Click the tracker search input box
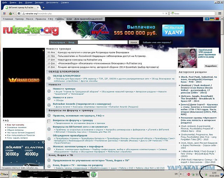Image resolution: width=224 pixels, height=178 pixels. [103, 42]
